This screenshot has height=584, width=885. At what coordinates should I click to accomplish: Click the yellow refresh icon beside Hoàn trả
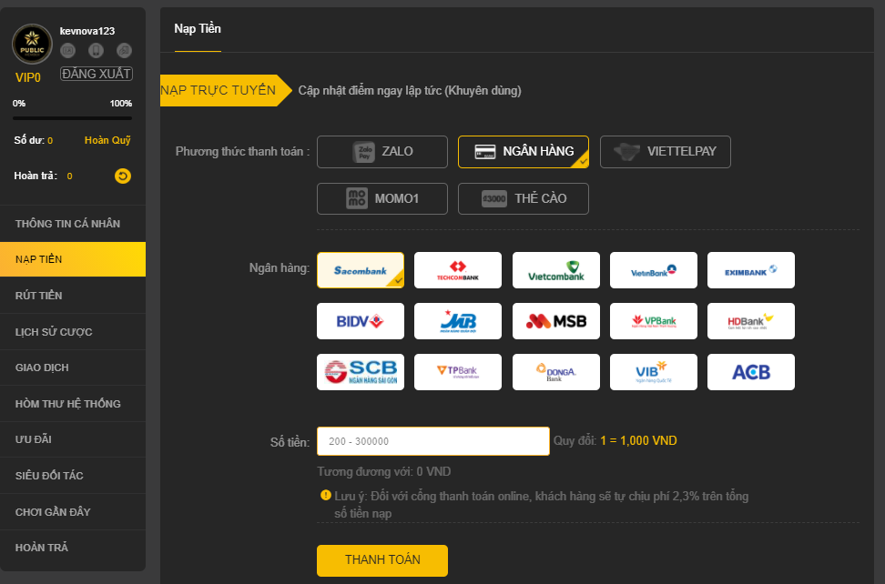(123, 176)
